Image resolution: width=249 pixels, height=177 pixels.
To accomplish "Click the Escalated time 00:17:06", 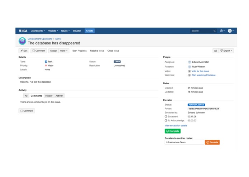I will point(192,116).
